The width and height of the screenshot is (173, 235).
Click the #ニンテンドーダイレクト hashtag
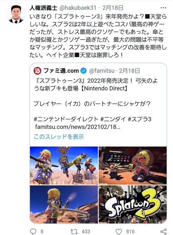tap(66, 119)
